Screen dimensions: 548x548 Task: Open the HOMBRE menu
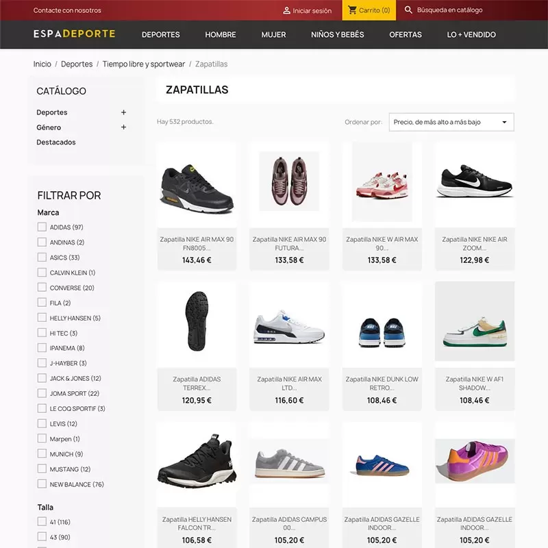pyautogui.click(x=220, y=35)
